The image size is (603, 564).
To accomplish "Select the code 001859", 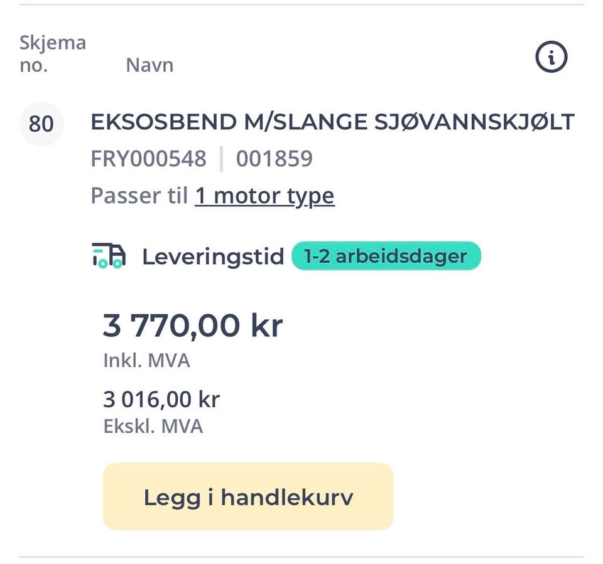I will coord(274,159).
